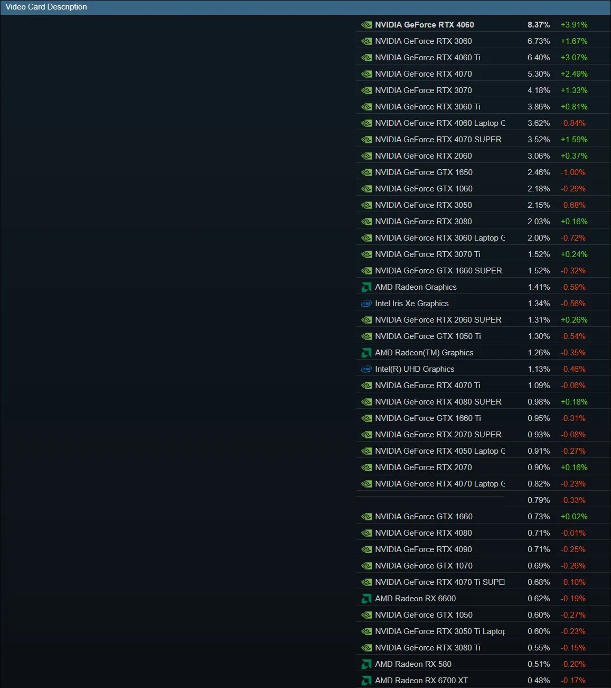Click NVIDIA icon next to GTX 1650

[366, 172]
